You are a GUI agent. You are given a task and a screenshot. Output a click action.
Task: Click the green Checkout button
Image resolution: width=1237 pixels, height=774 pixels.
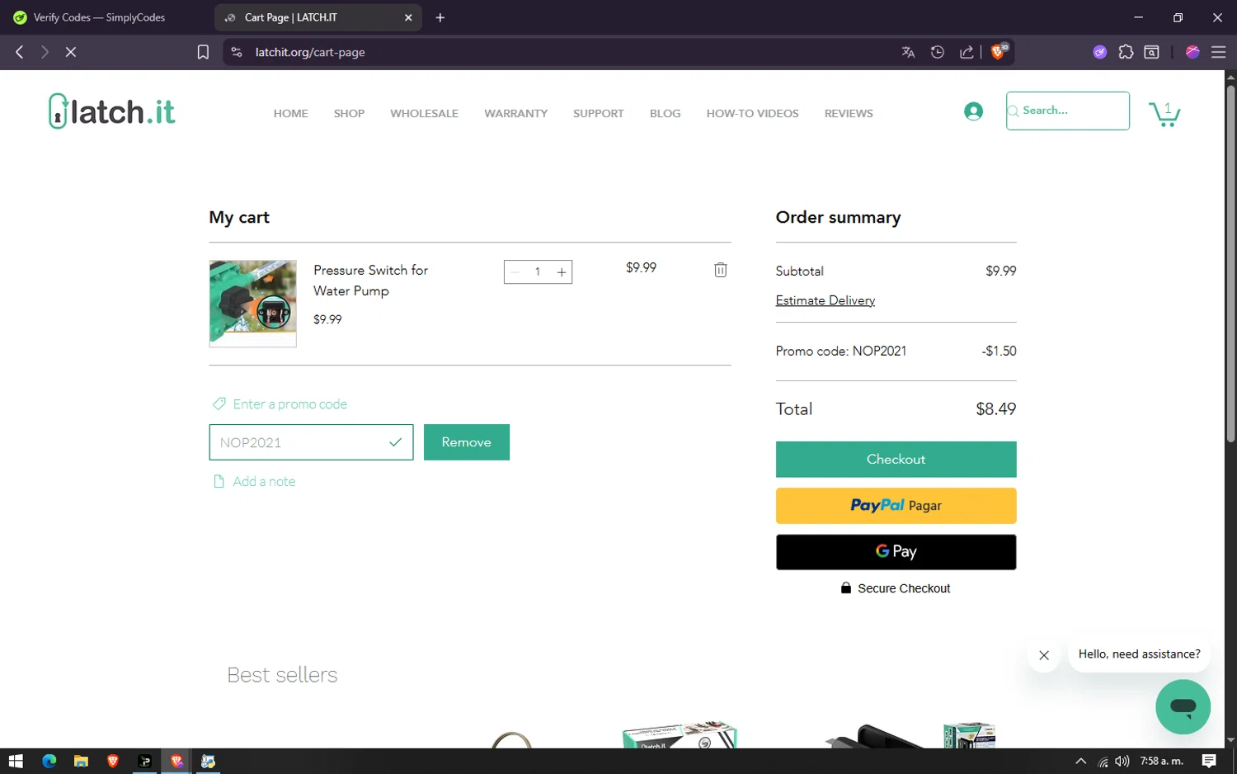coord(896,460)
